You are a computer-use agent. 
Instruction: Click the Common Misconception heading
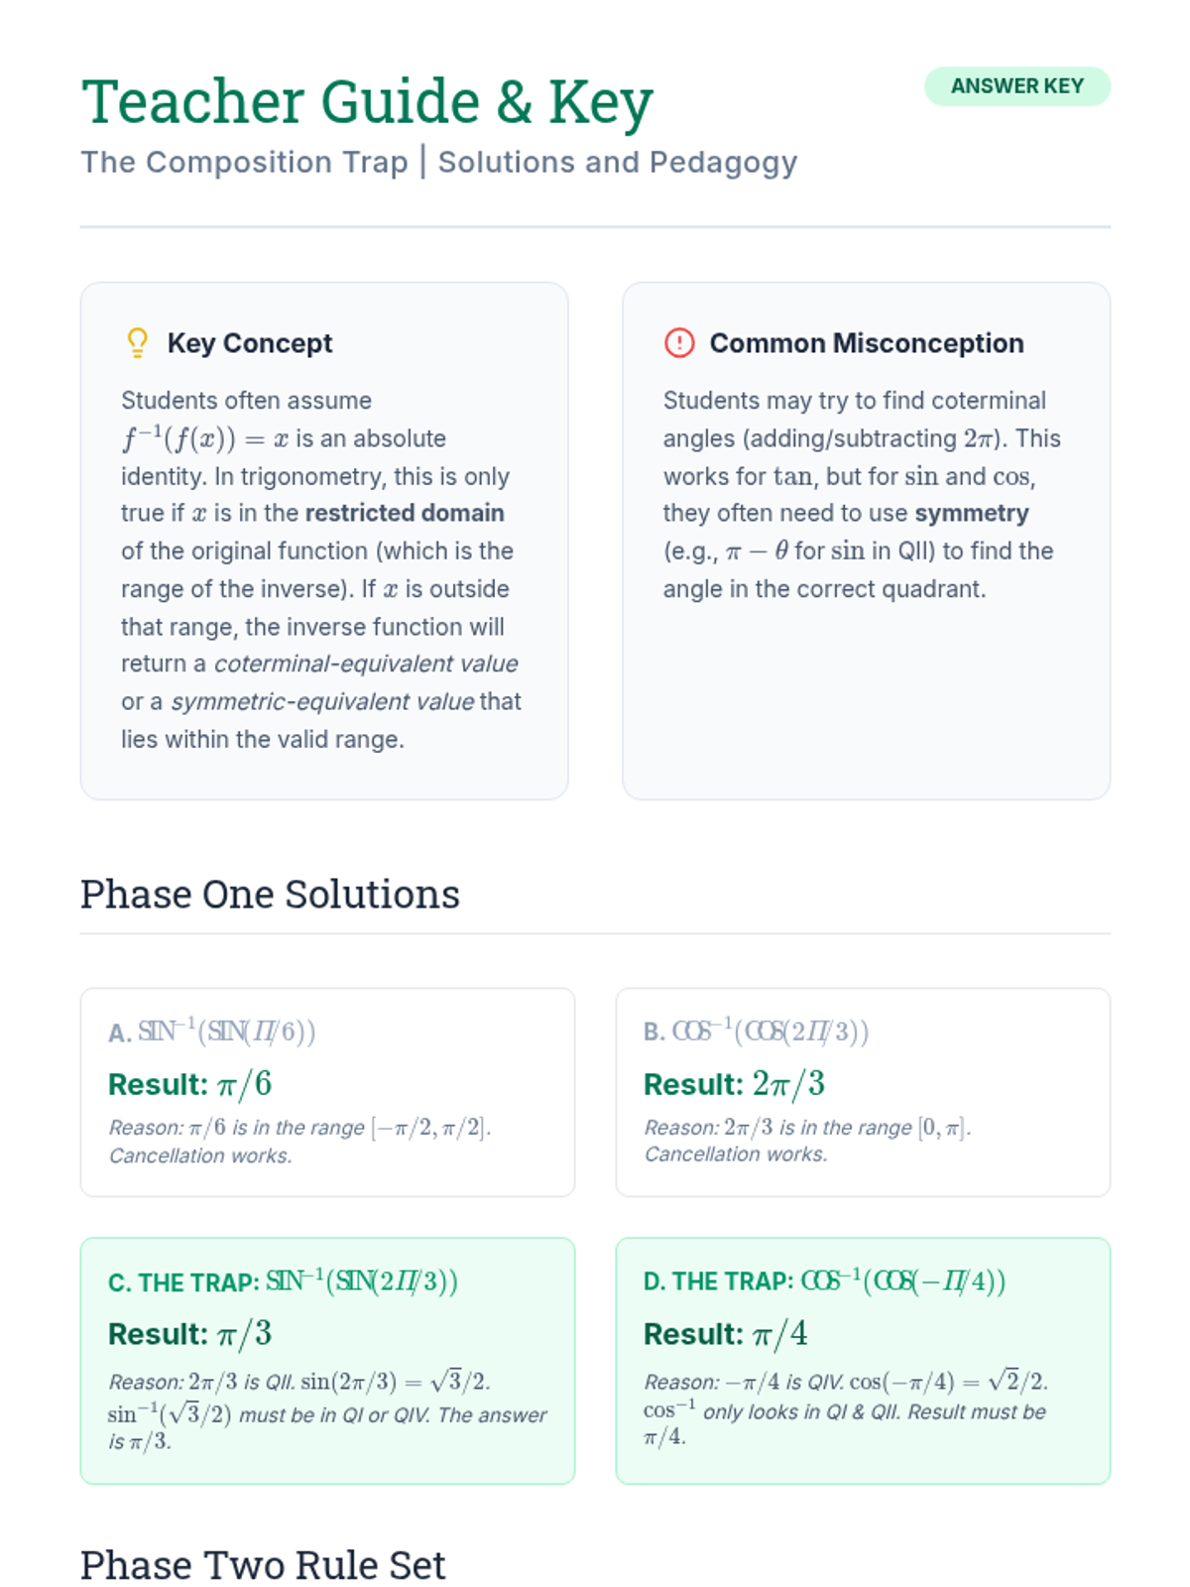click(x=866, y=343)
